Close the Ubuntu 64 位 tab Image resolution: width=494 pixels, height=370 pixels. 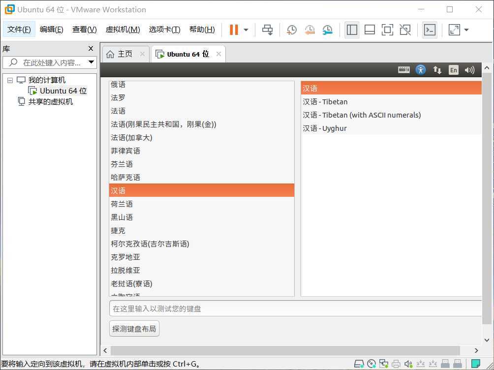[x=218, y=54]
